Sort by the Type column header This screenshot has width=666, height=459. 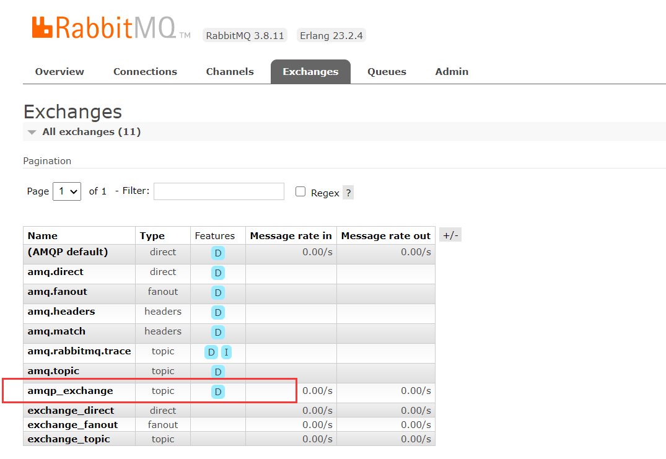point(152,236)
